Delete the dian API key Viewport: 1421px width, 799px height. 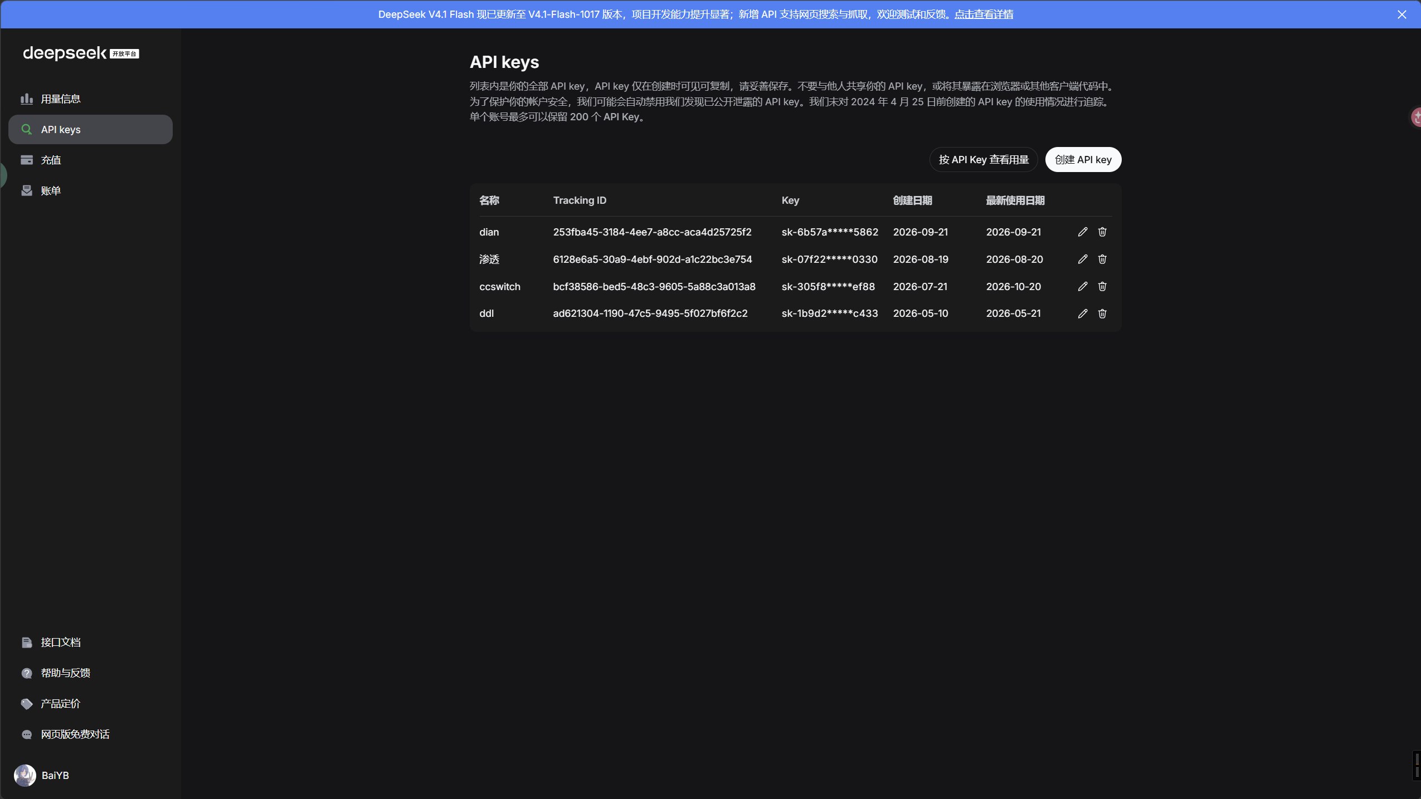click(x=1102, y=232)
